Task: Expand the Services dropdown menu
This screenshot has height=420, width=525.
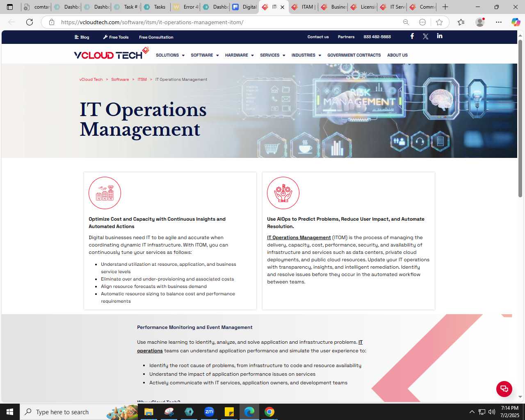Action: (273, 55)
